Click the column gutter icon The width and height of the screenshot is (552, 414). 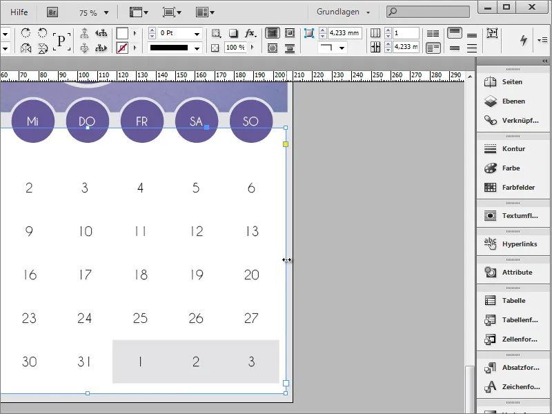[x=375, y=47]
